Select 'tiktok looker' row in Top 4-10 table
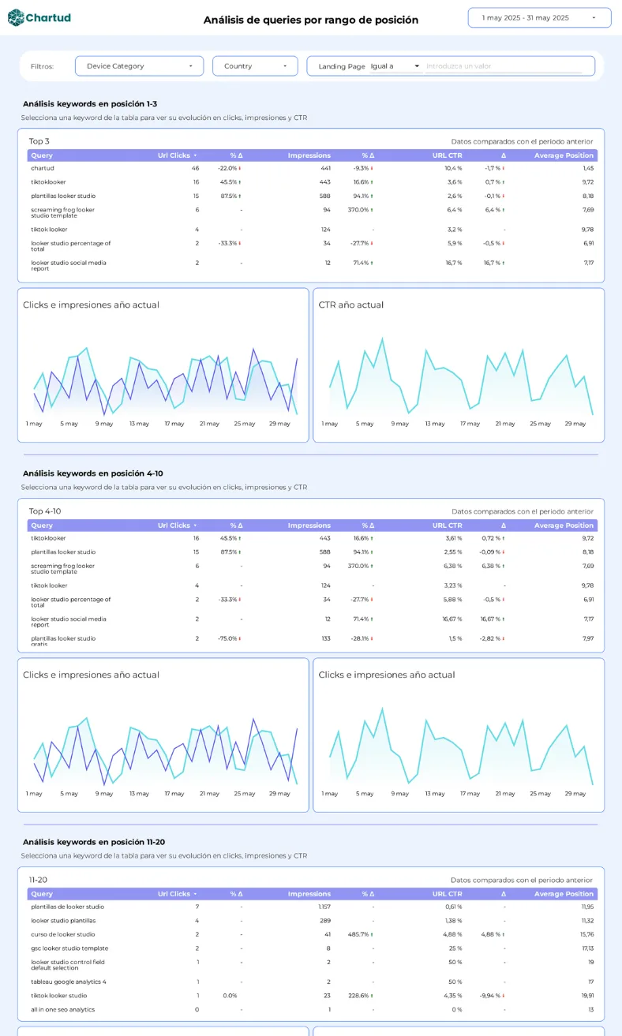Screen dimensions: 622x1036 313,585
